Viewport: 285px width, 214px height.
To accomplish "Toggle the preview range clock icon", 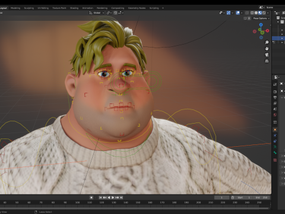I will (233, 197).
